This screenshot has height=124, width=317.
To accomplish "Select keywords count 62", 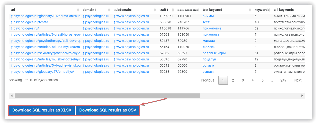I will click(x=256, y=28).
